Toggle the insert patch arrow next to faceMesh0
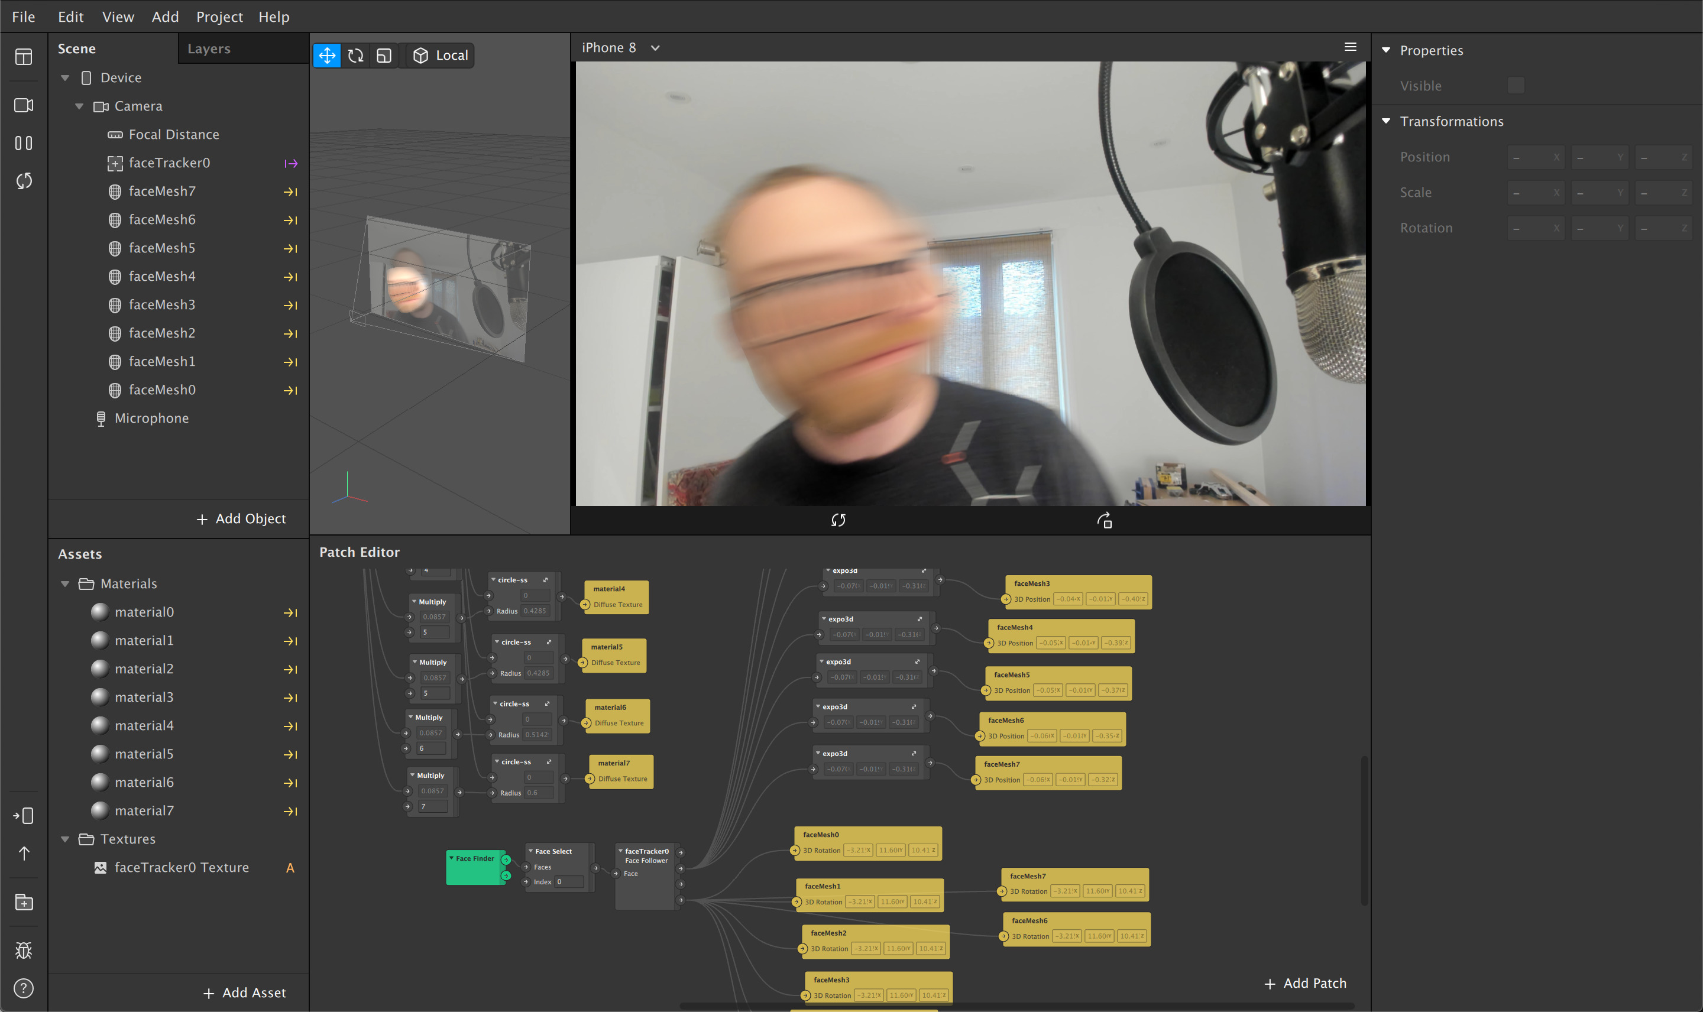 click(290, 390)
